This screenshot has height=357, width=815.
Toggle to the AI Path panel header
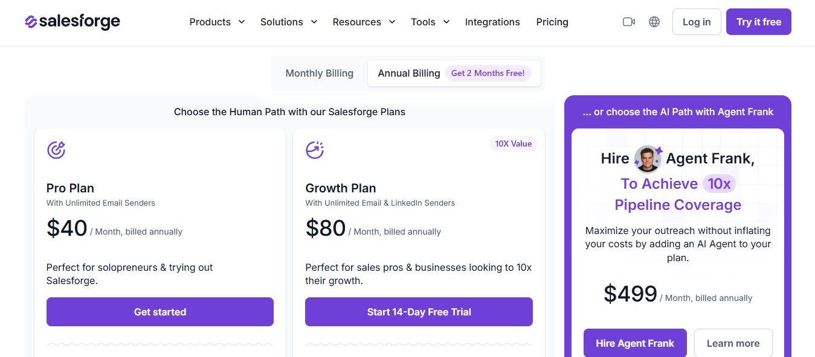[x=677, y=112]
